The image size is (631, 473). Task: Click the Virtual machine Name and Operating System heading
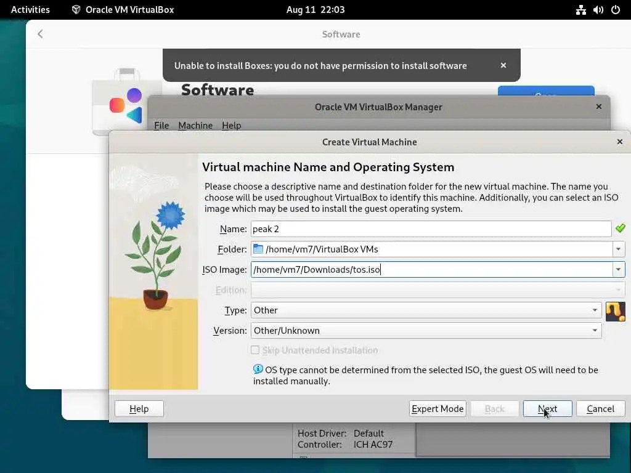(x=328, y=167)
